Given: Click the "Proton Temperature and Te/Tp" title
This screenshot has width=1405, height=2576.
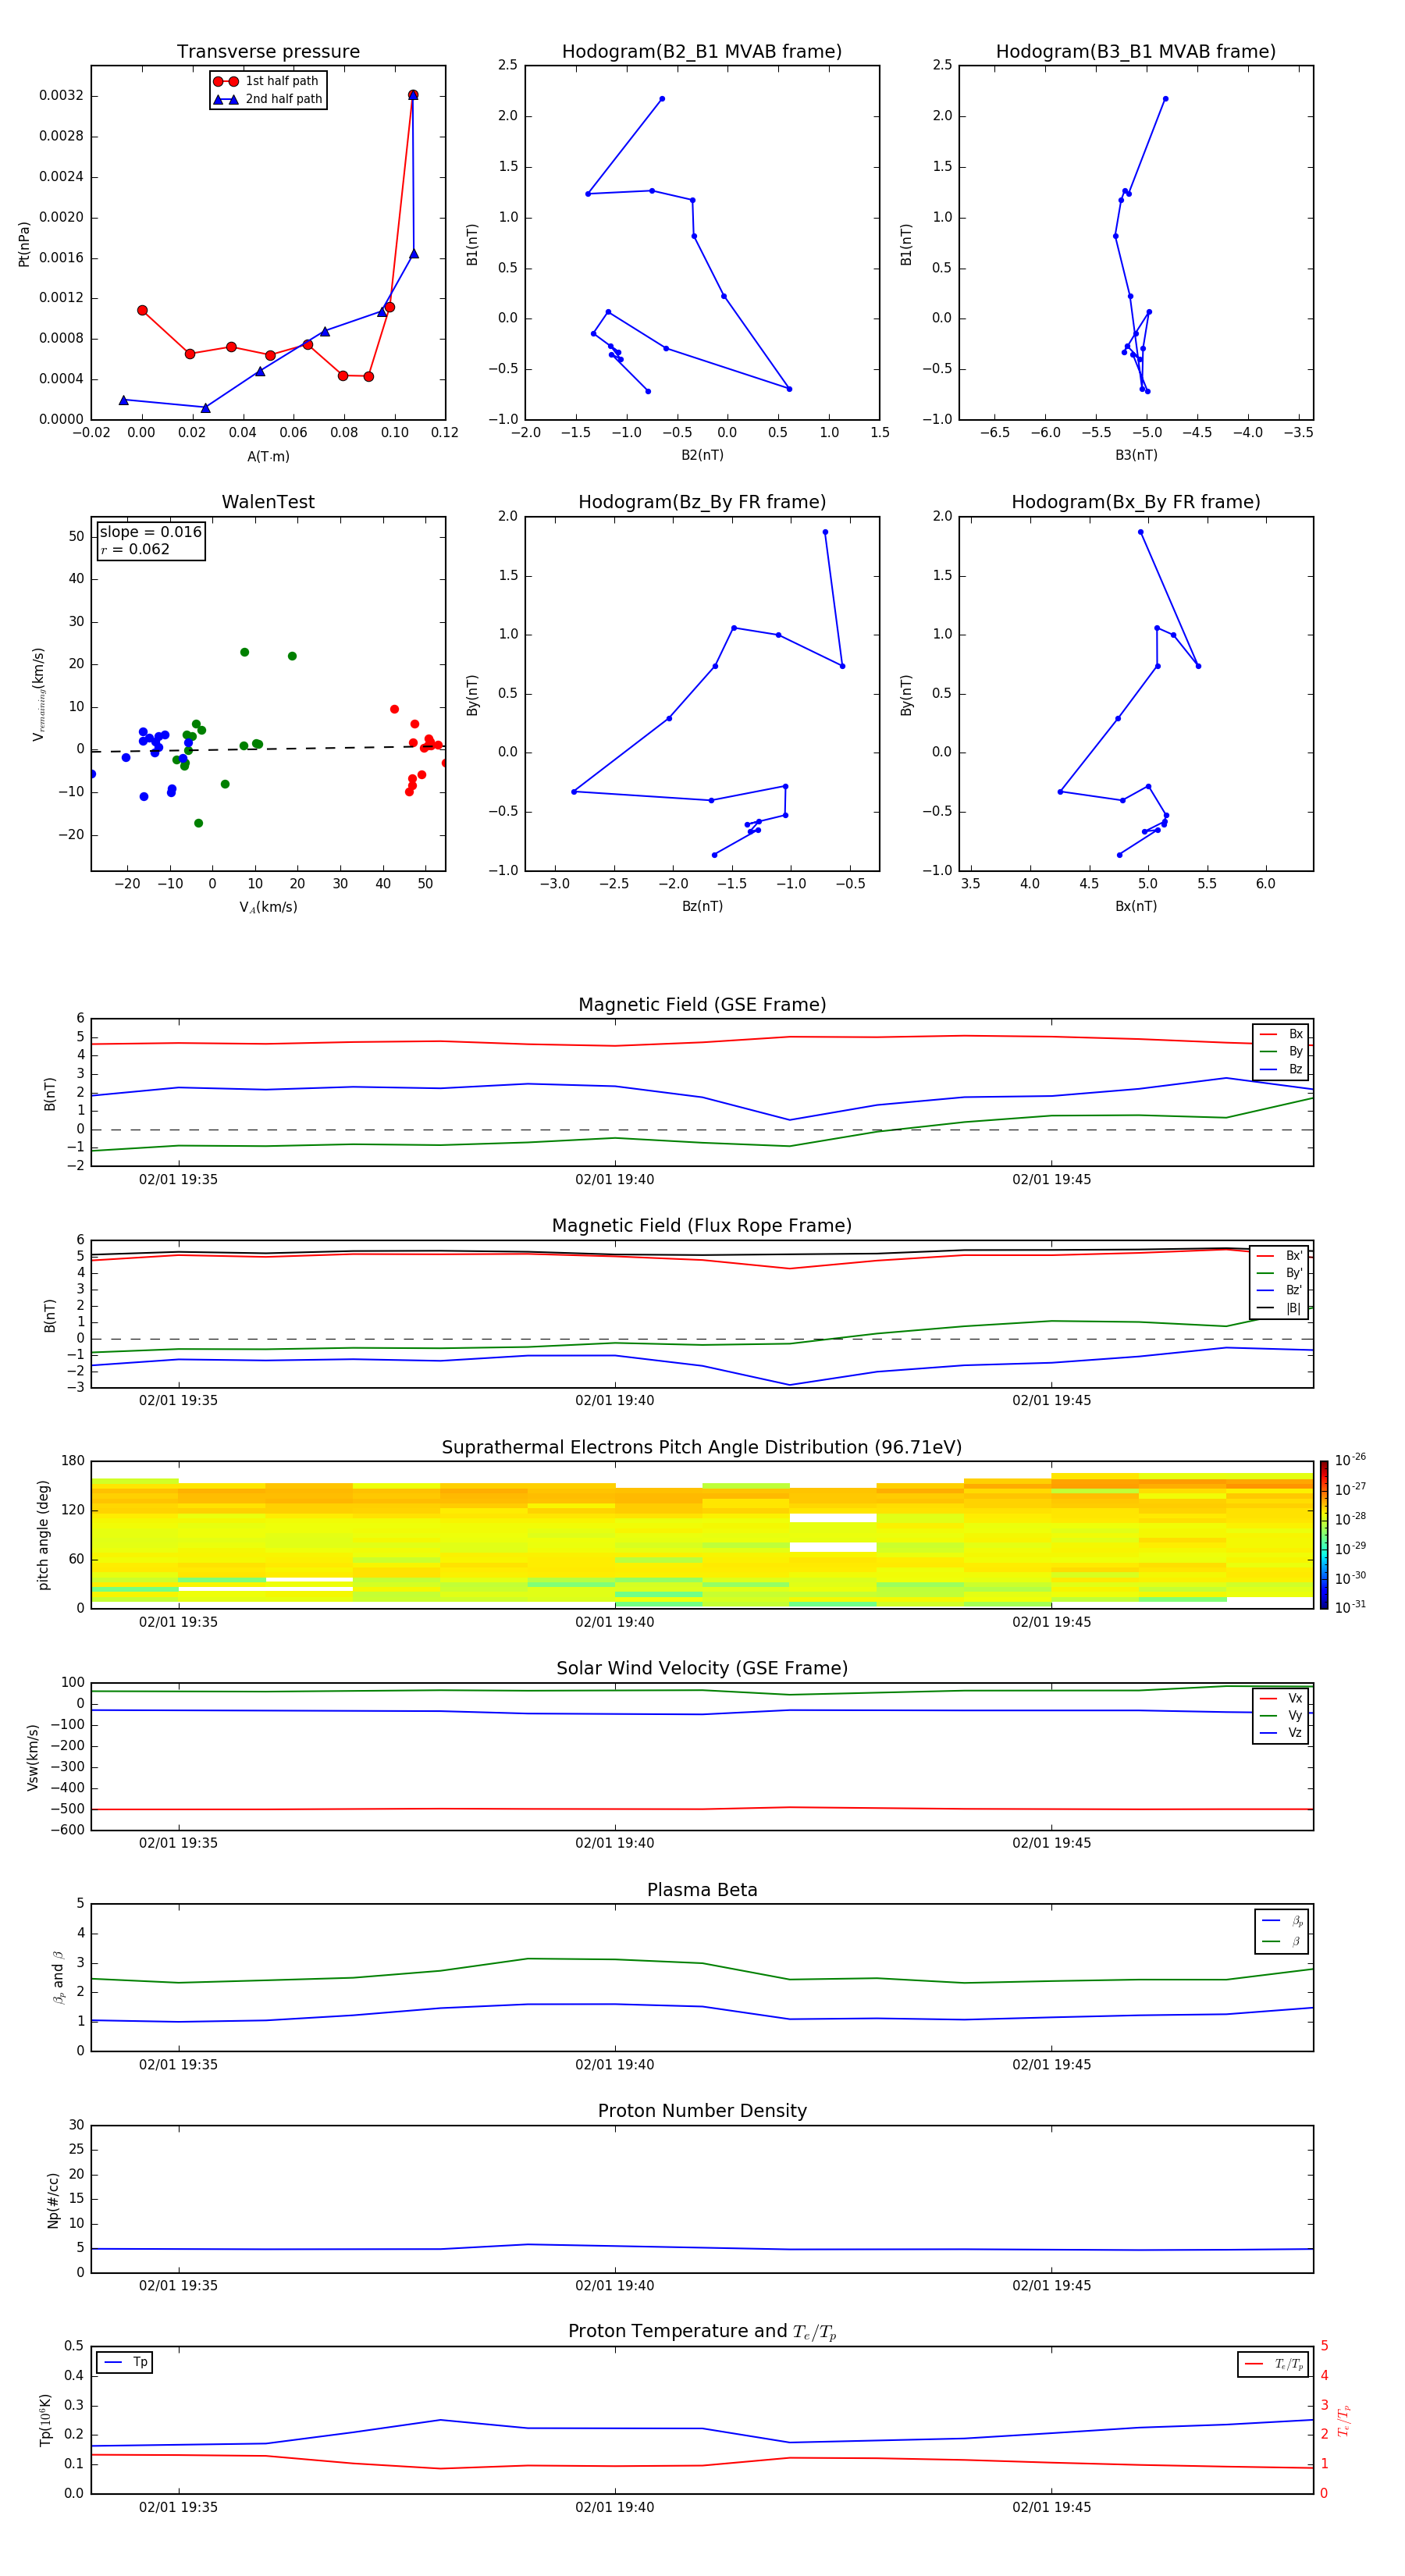Looking at the screenshot, I should coord(702,2332).
